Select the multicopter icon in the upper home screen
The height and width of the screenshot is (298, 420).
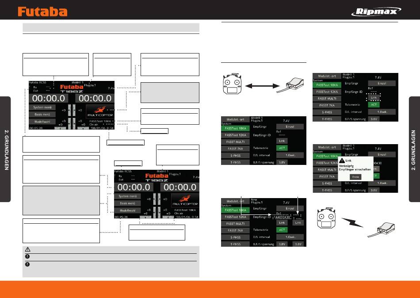pos(99,111)
